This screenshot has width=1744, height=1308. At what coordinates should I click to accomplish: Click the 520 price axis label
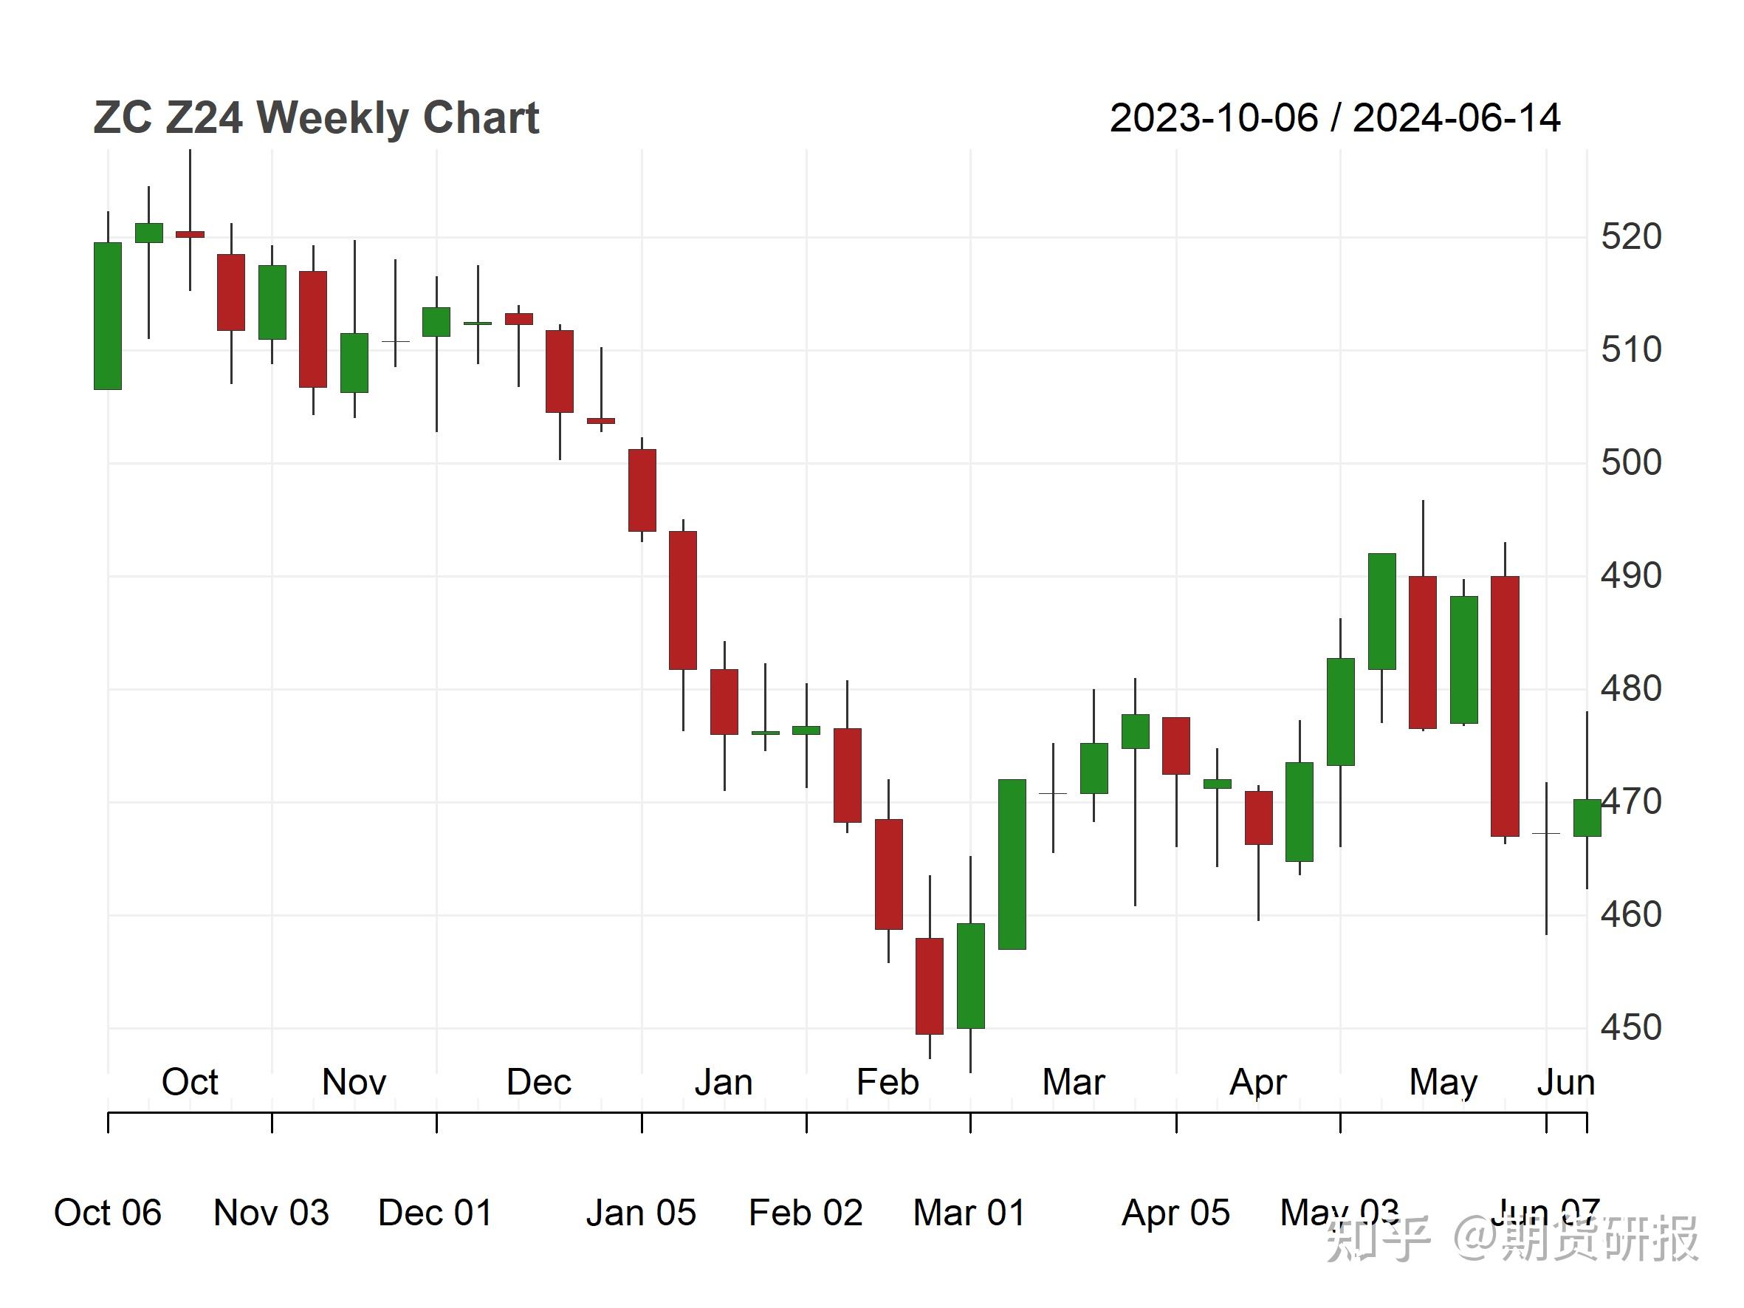[x=1630, y=236]
